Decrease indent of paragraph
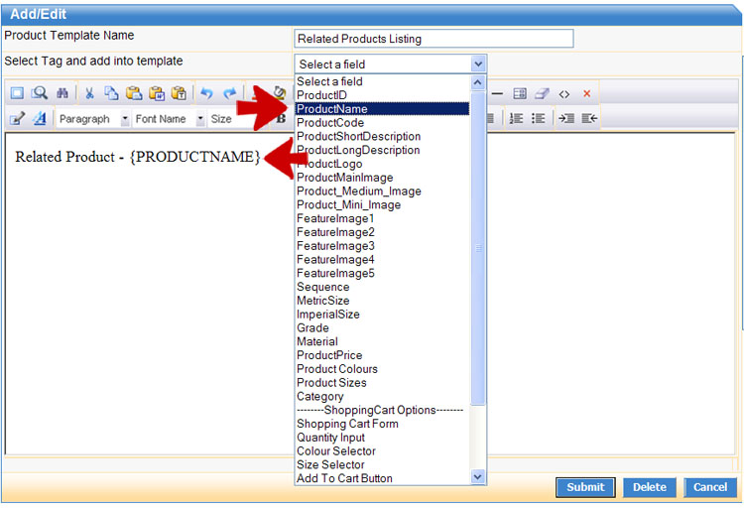This screenshot has width=744, height=508. pyautogui.click(x=589, y=118)
